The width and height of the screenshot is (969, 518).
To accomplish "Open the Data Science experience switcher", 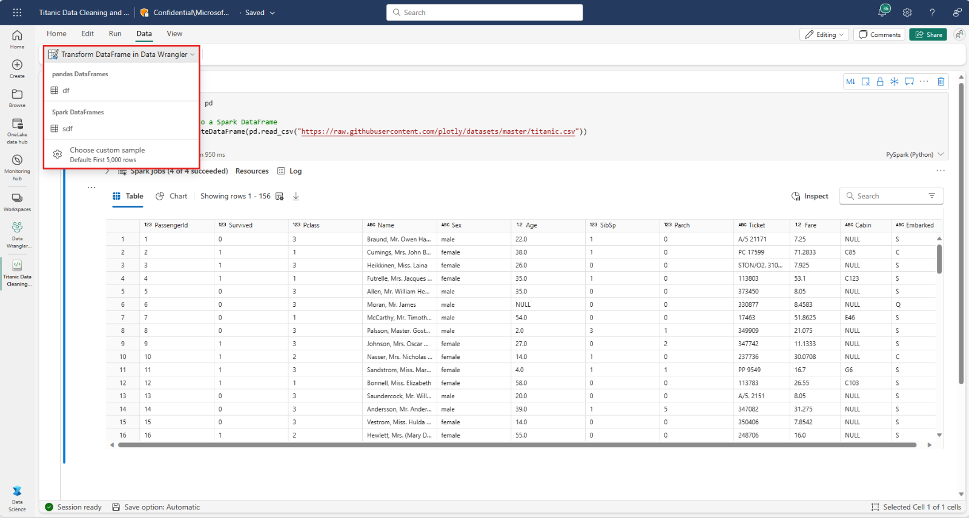I will tap(17, 499).
